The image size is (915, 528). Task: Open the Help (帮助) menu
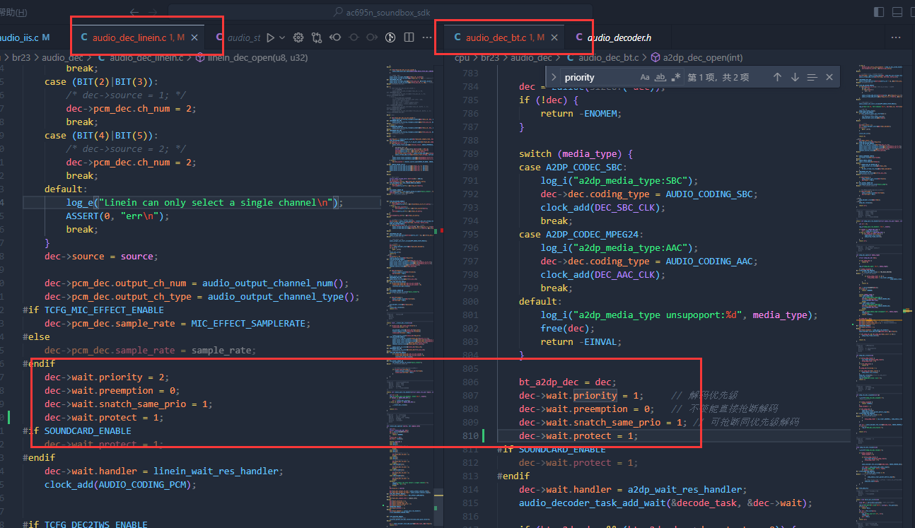point(13,12)
